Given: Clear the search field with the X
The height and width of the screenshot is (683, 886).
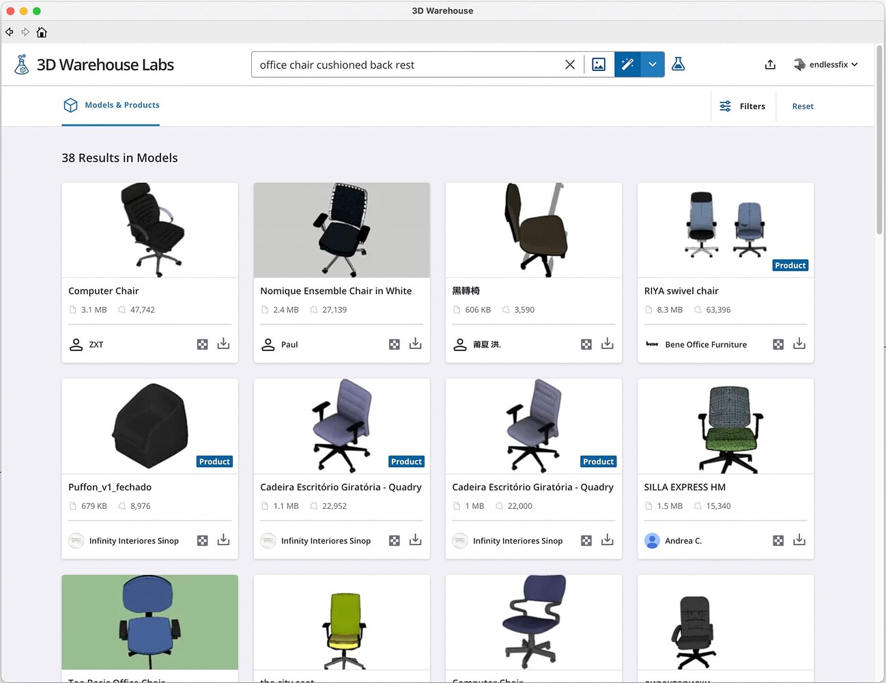Looking at the screenshot, I should (x=570, y=64).
